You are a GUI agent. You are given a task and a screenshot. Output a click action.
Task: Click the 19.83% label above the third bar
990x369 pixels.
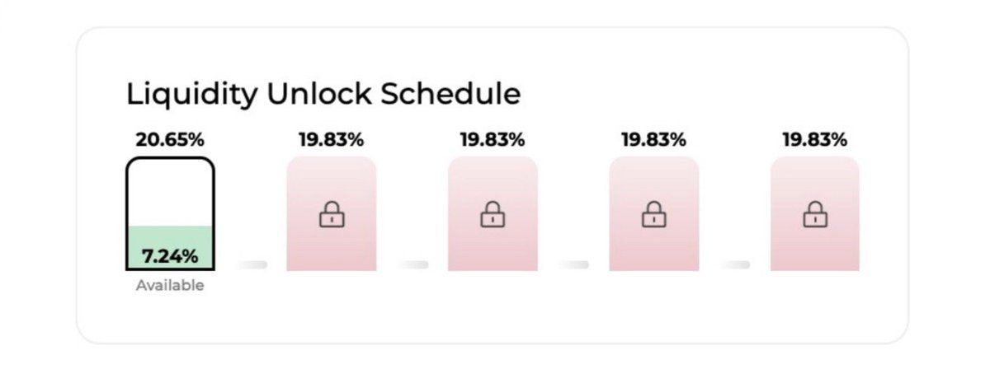point(493,139)
